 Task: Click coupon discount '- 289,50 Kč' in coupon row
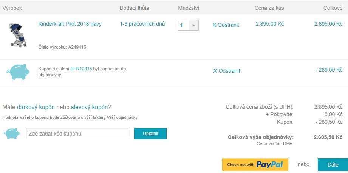click(x=329, y=70)
